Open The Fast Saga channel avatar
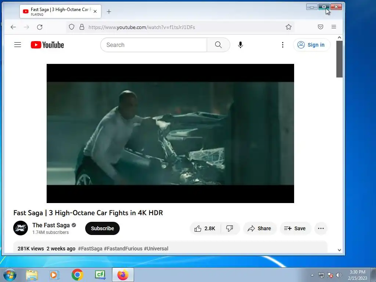 point(21,228)
